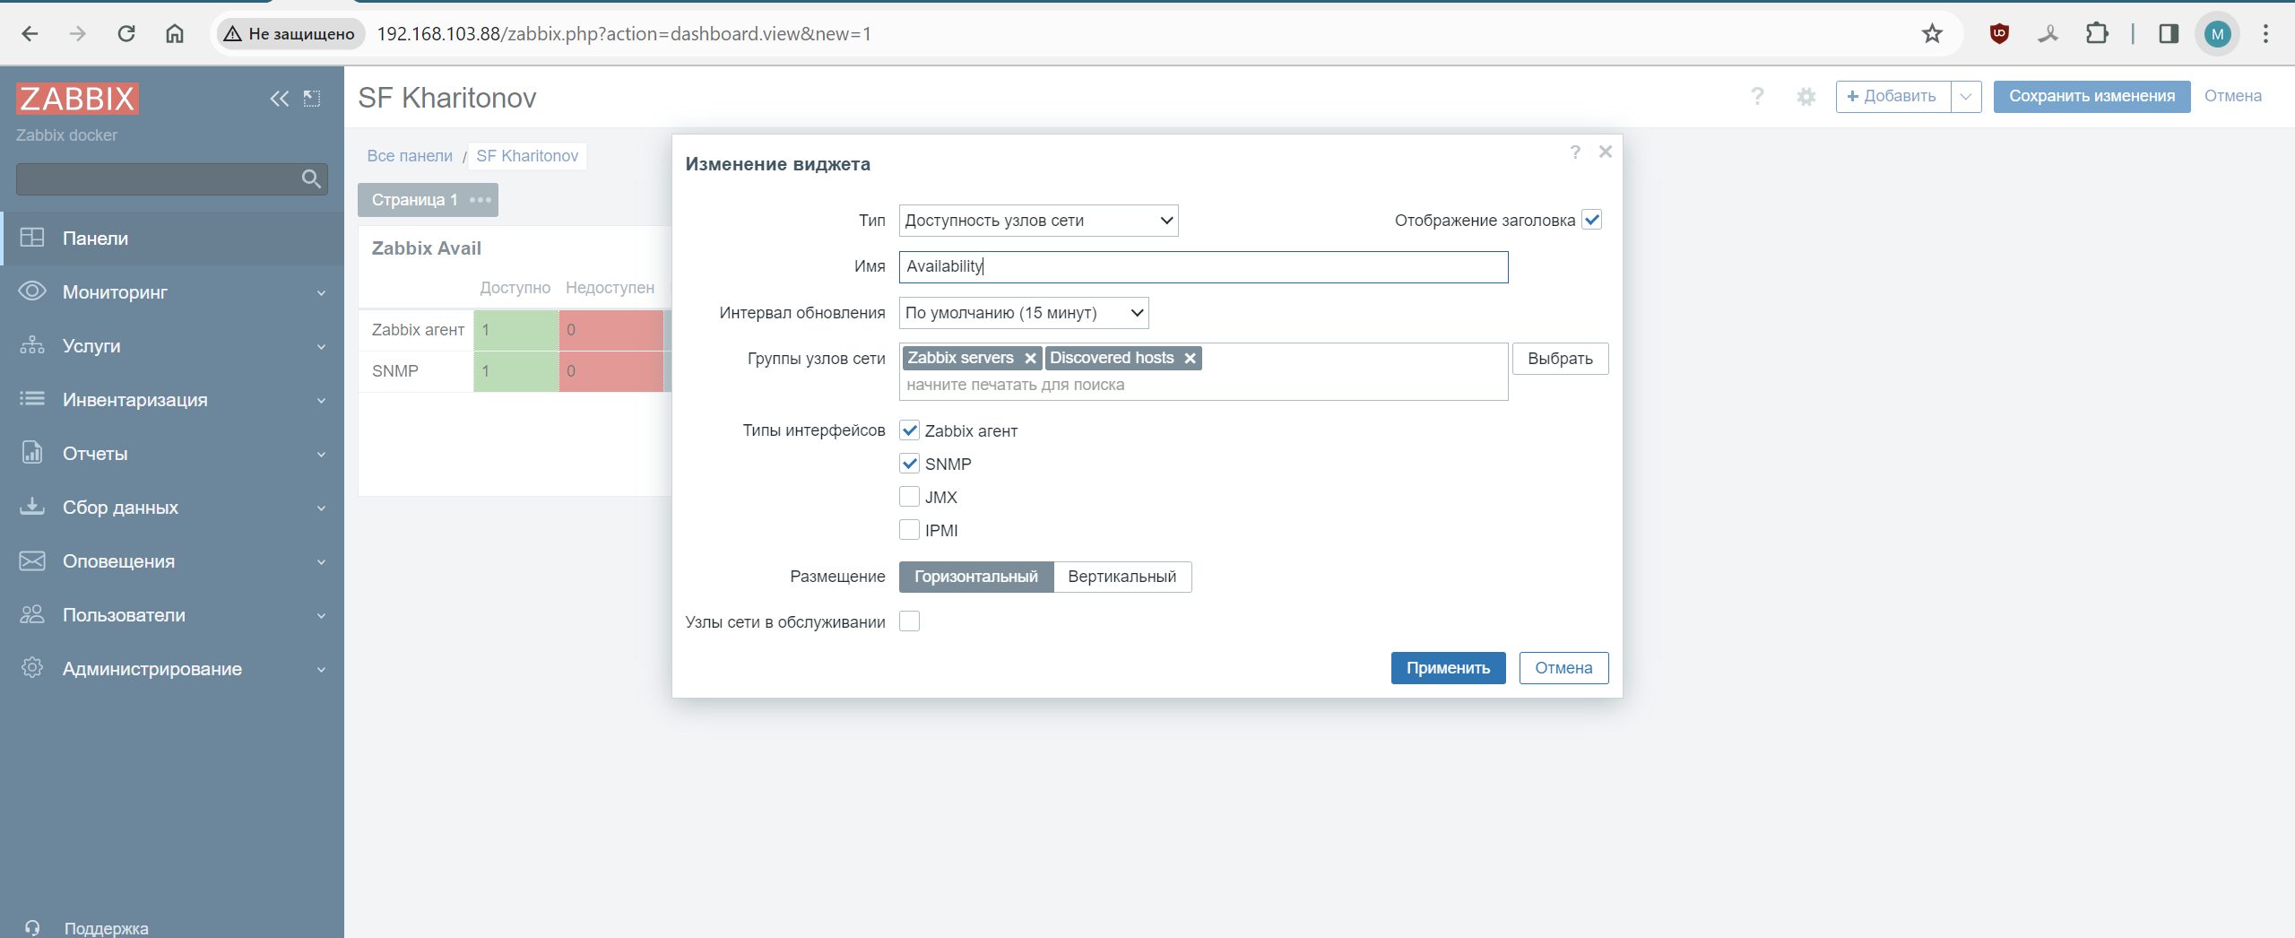The image size is (2295, 938).
Task: Click the dashboard settings gear icon
Action: pos(1806,97)
